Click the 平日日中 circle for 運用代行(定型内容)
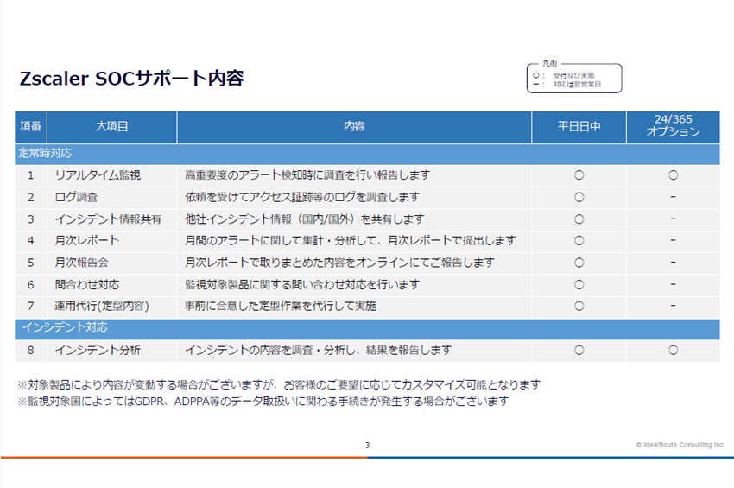Viewport: 734px width, 488px height. 579,307
